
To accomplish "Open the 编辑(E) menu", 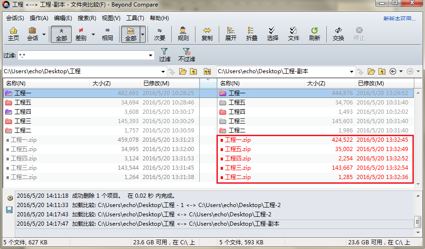I will (x=63, y=18).
